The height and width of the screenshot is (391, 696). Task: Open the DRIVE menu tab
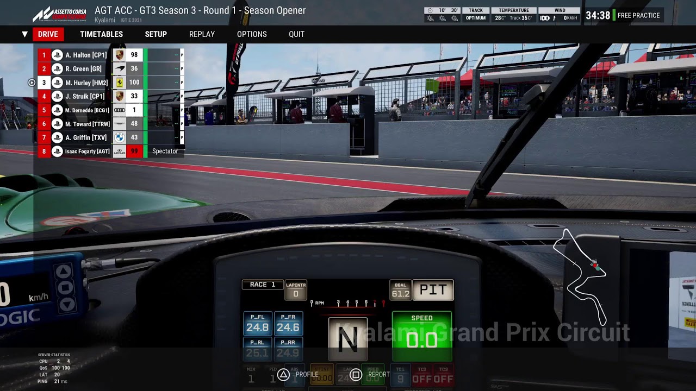click(x=48, y=34)
